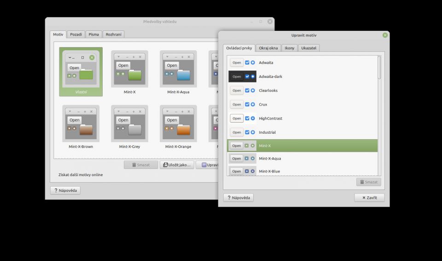Click Adwaita-dark preview radio icon
Viewport: 442px width, 261px height.
click(253, 76)
